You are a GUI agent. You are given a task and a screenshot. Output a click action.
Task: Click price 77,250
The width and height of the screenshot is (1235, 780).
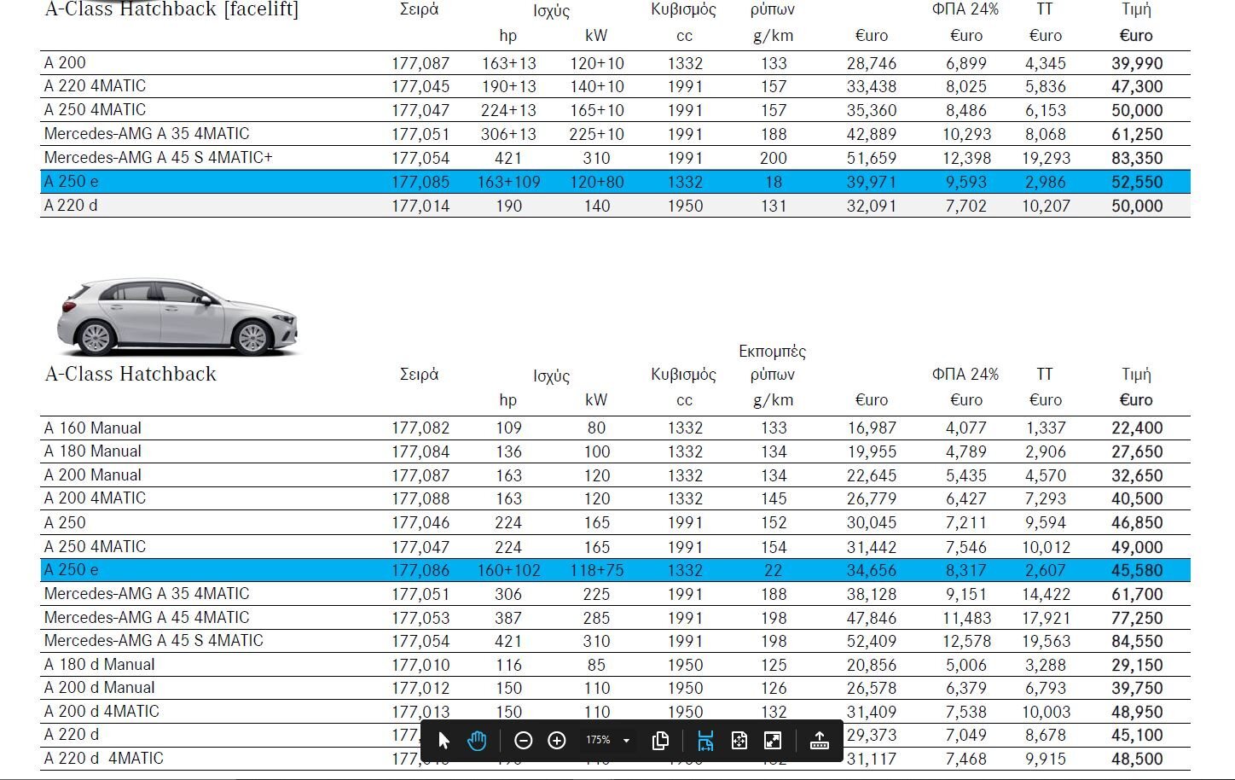1137,618
